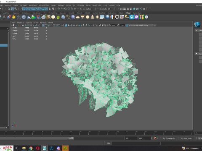Switch to the Rendering shelf tab

pos(37,13)
